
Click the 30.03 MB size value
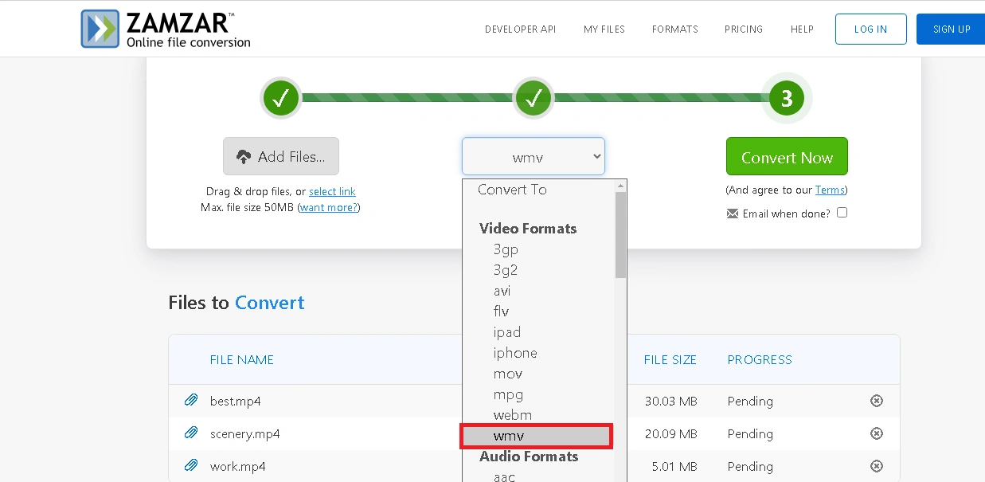(x=670, y=401)
